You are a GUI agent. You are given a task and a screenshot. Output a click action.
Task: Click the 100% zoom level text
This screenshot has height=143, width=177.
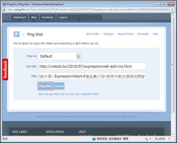tap(161, 139)
